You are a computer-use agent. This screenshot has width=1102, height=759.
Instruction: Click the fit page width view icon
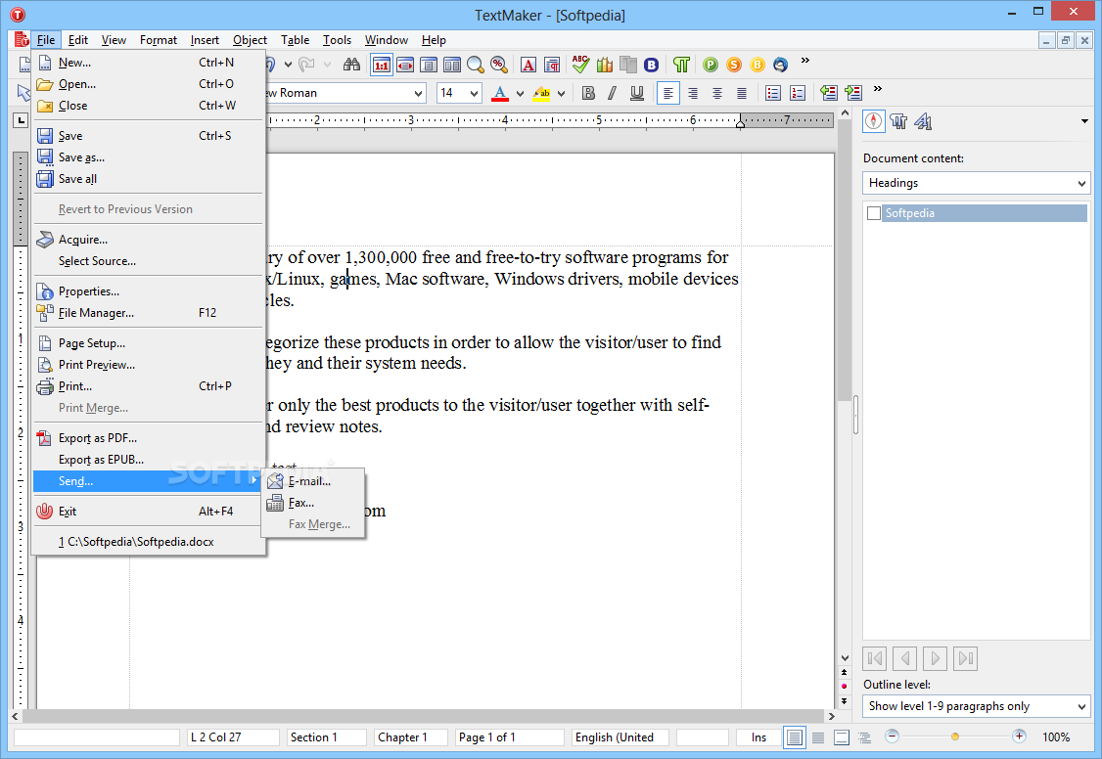click(405, 66)
